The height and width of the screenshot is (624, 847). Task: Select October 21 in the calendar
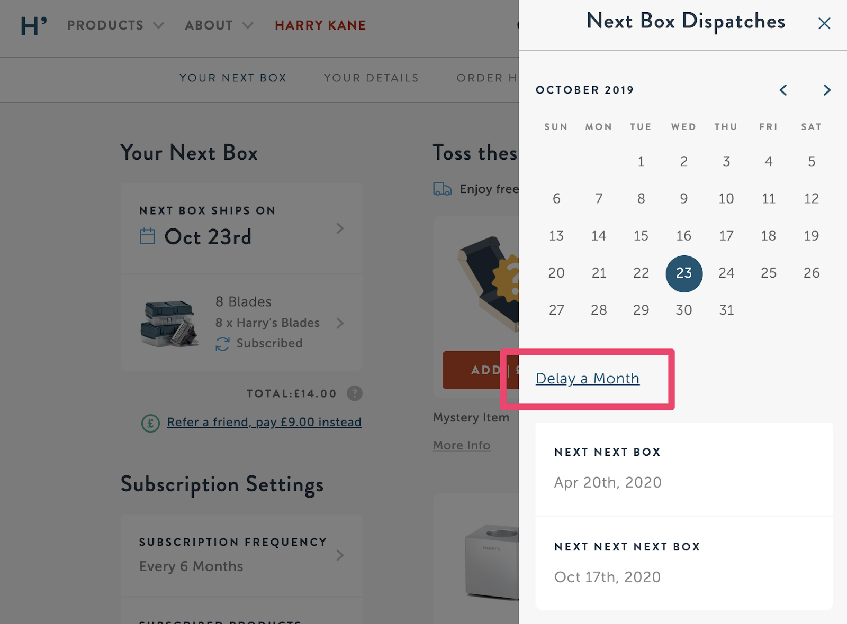[599, 273]
